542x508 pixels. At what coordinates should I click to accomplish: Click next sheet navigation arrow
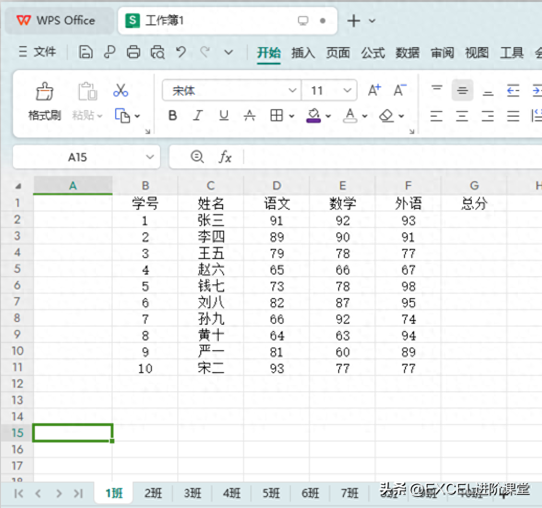point(59,493)
